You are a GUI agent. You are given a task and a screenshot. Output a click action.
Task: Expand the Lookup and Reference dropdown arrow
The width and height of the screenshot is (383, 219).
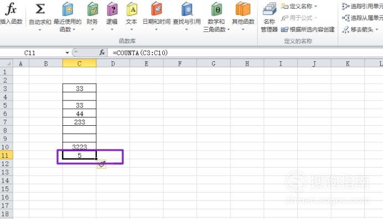[x=187, y=30]
